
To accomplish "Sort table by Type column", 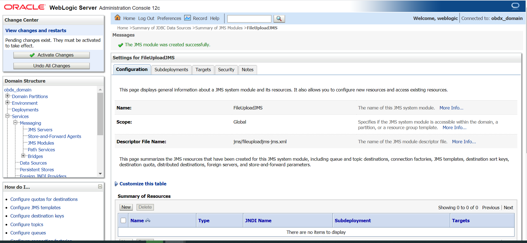I will click(204, 221).
